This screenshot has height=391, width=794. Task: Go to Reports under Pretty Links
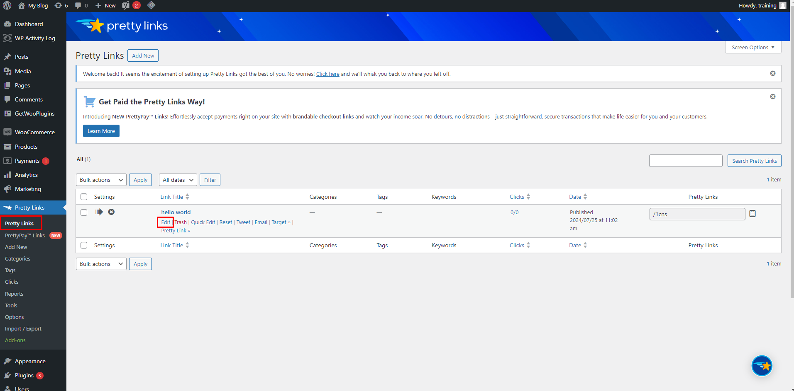tap(14, 294)
